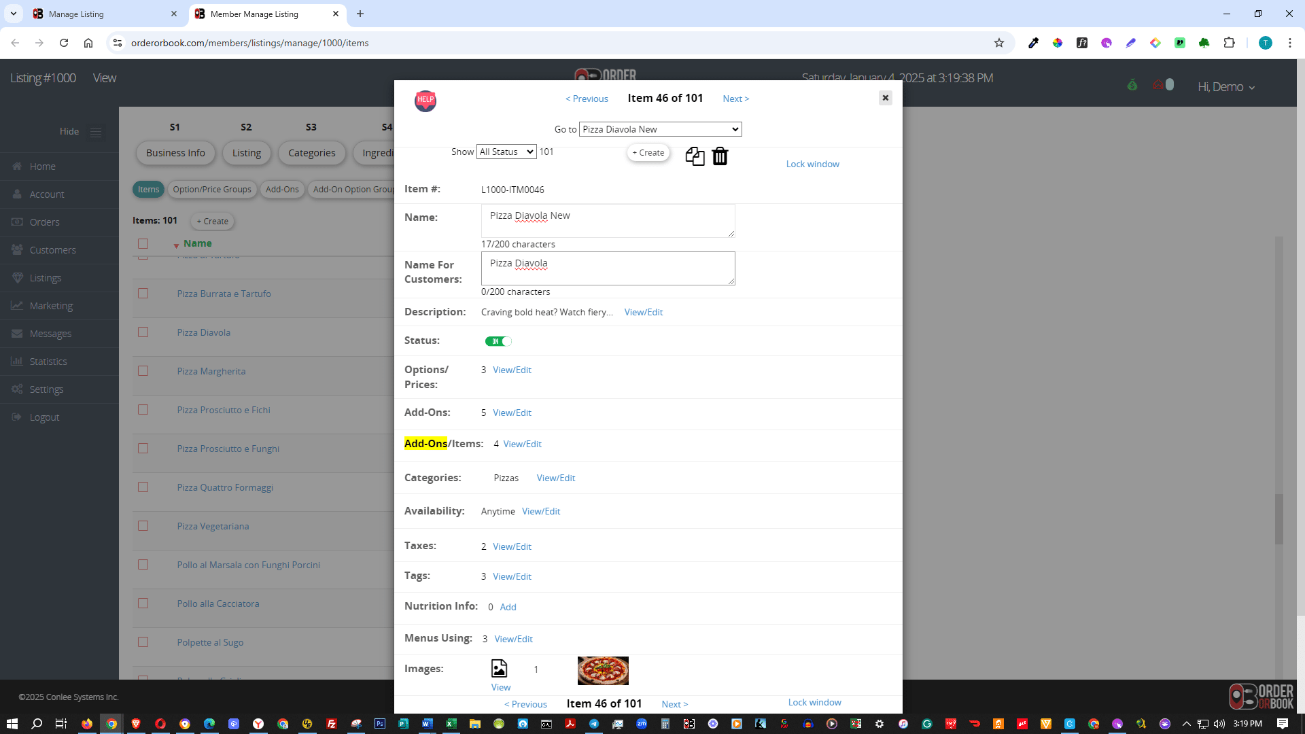Click the Lock window link

tap(812, 164)
